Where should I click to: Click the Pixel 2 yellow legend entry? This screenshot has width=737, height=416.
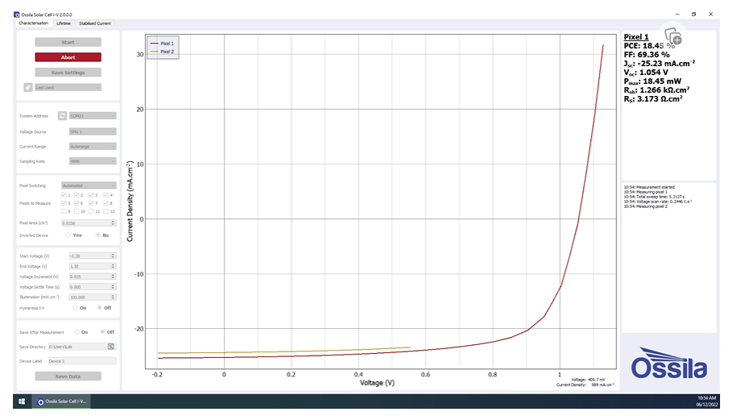(162, 52)
